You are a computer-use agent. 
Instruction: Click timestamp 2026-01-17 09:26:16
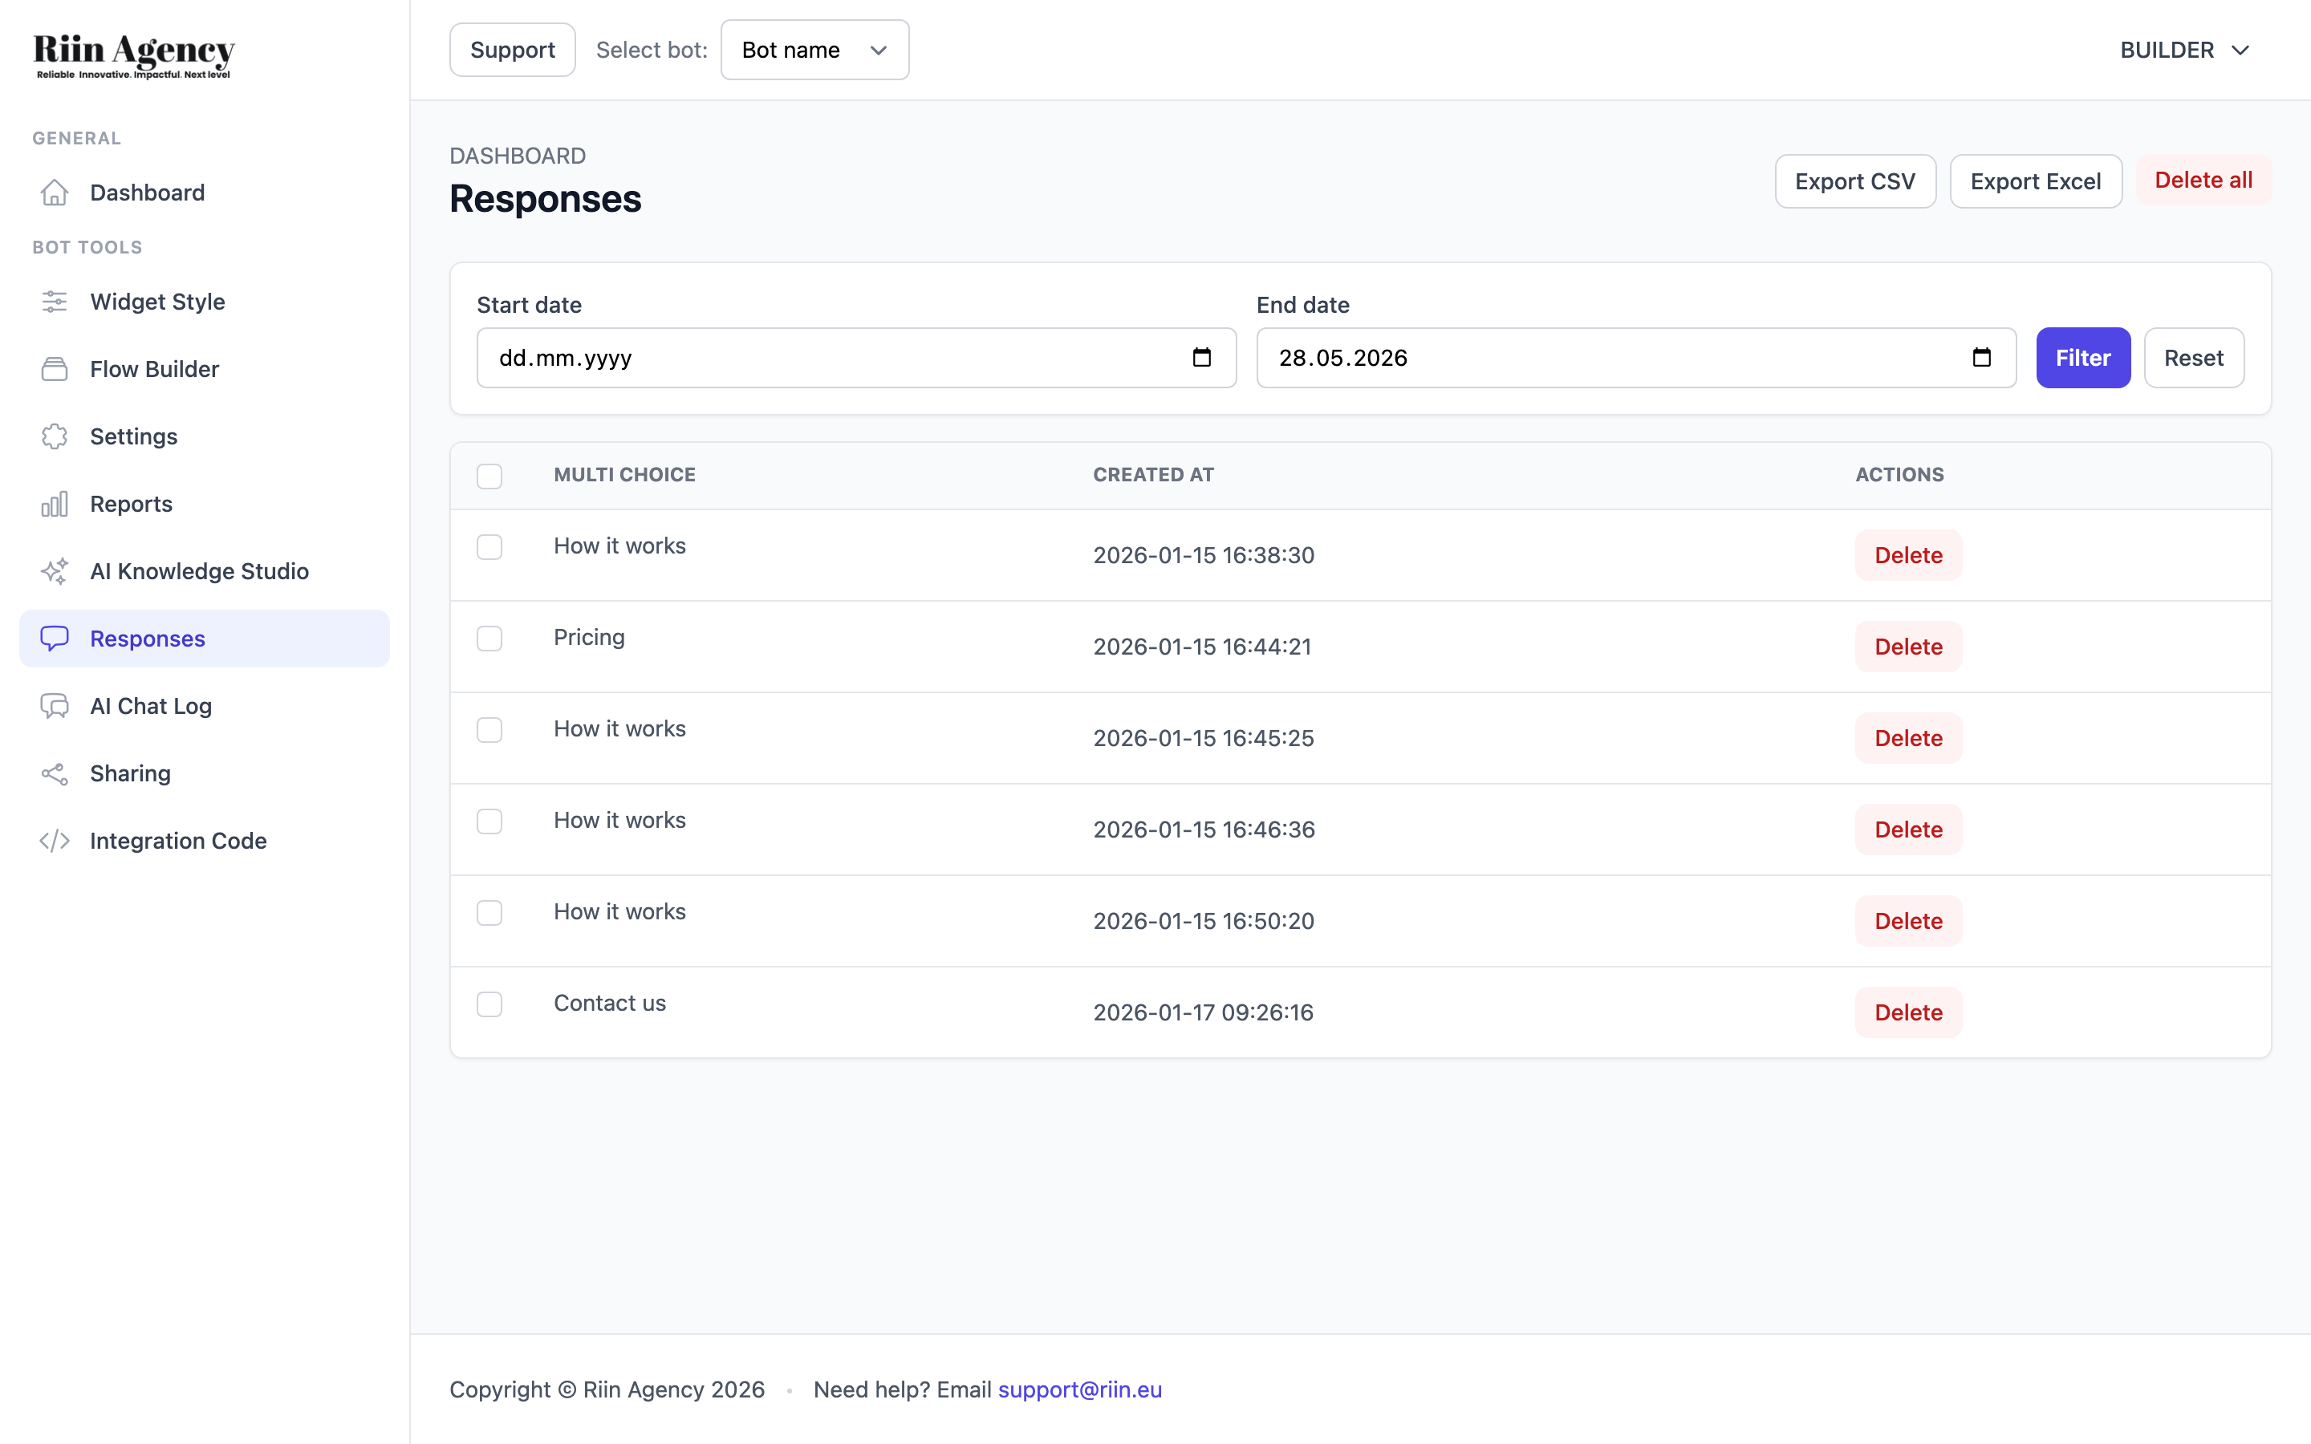click(x=1204, y=1012)
